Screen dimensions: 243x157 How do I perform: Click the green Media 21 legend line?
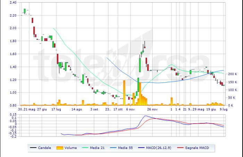[x=85, y=148]
